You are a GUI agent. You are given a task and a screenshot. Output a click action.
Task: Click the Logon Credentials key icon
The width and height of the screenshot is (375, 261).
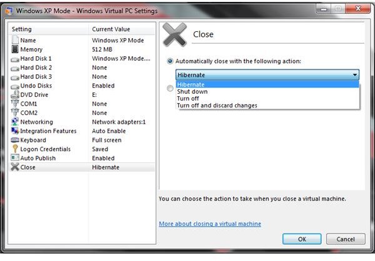click(x=15, y=149)
